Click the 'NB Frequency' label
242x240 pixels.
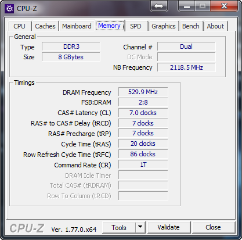point(133,67)
